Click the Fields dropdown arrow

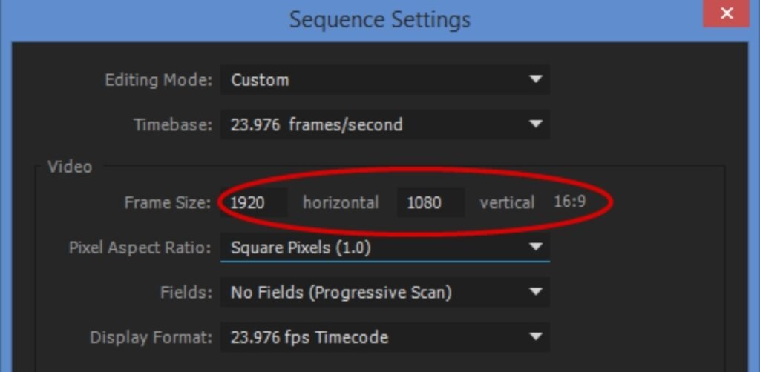click(x=536, y=293)
